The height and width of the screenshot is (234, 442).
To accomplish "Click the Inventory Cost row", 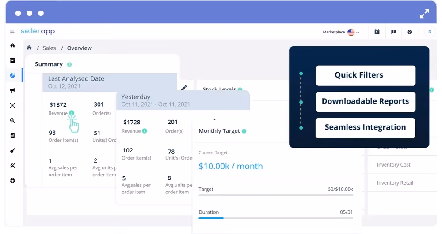I will (402, 165).
